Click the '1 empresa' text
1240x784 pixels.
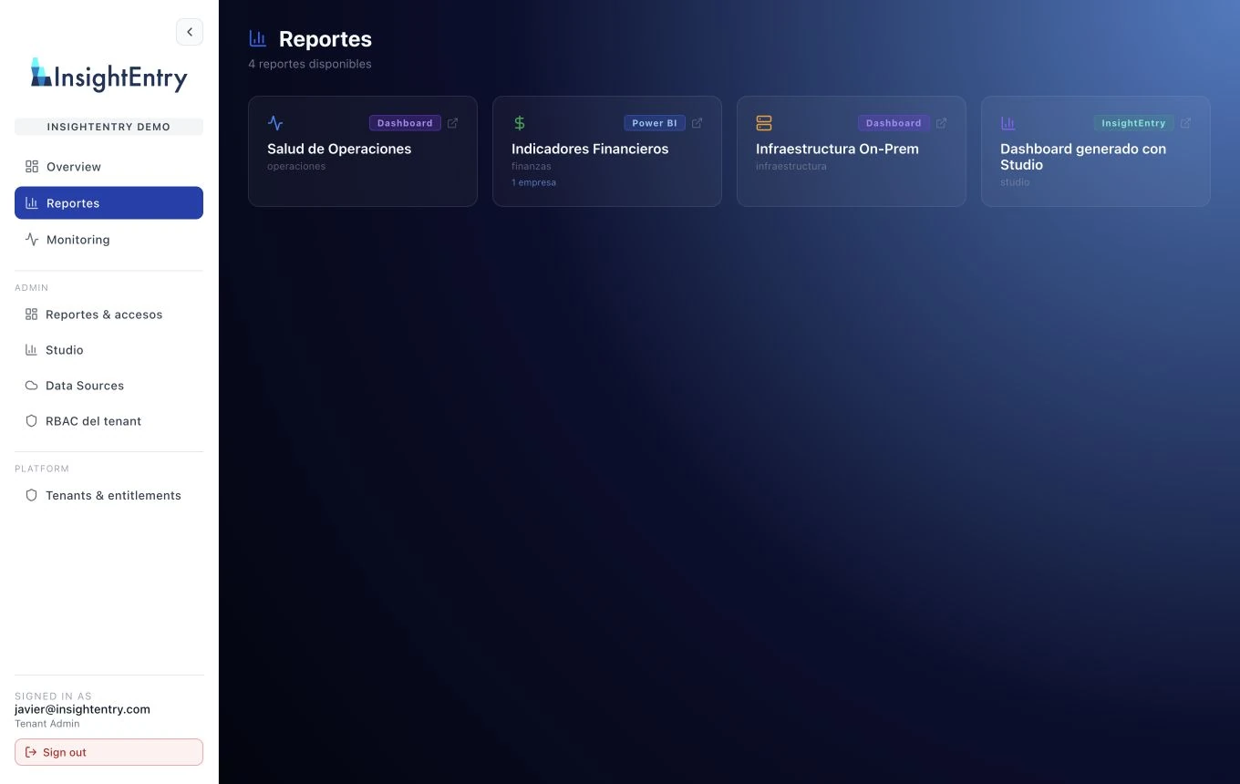point(534,182)
